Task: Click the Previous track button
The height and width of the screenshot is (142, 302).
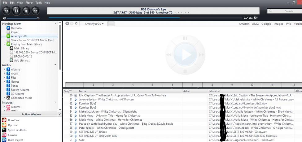Action: click(x=6, y=11)
